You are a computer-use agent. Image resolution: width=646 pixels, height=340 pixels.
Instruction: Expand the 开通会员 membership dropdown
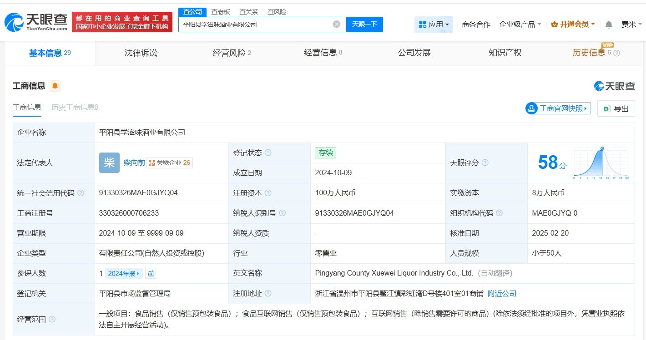(573, 25)
